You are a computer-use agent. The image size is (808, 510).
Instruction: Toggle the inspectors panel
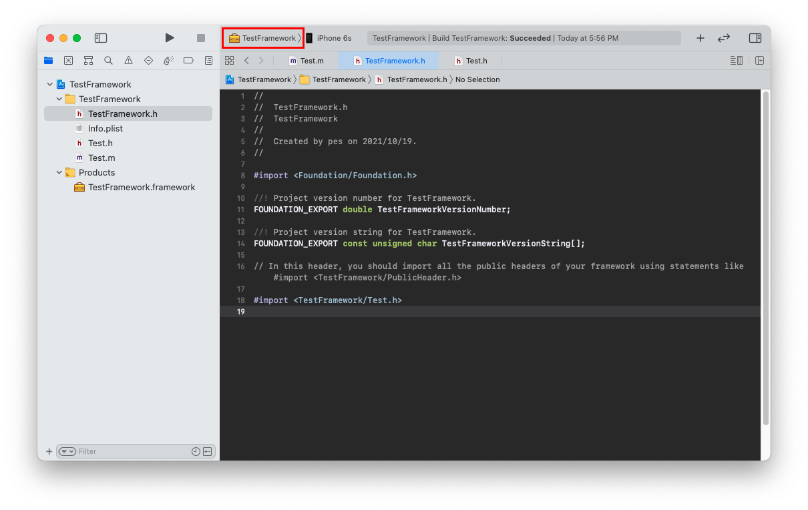tap(755, 38)
